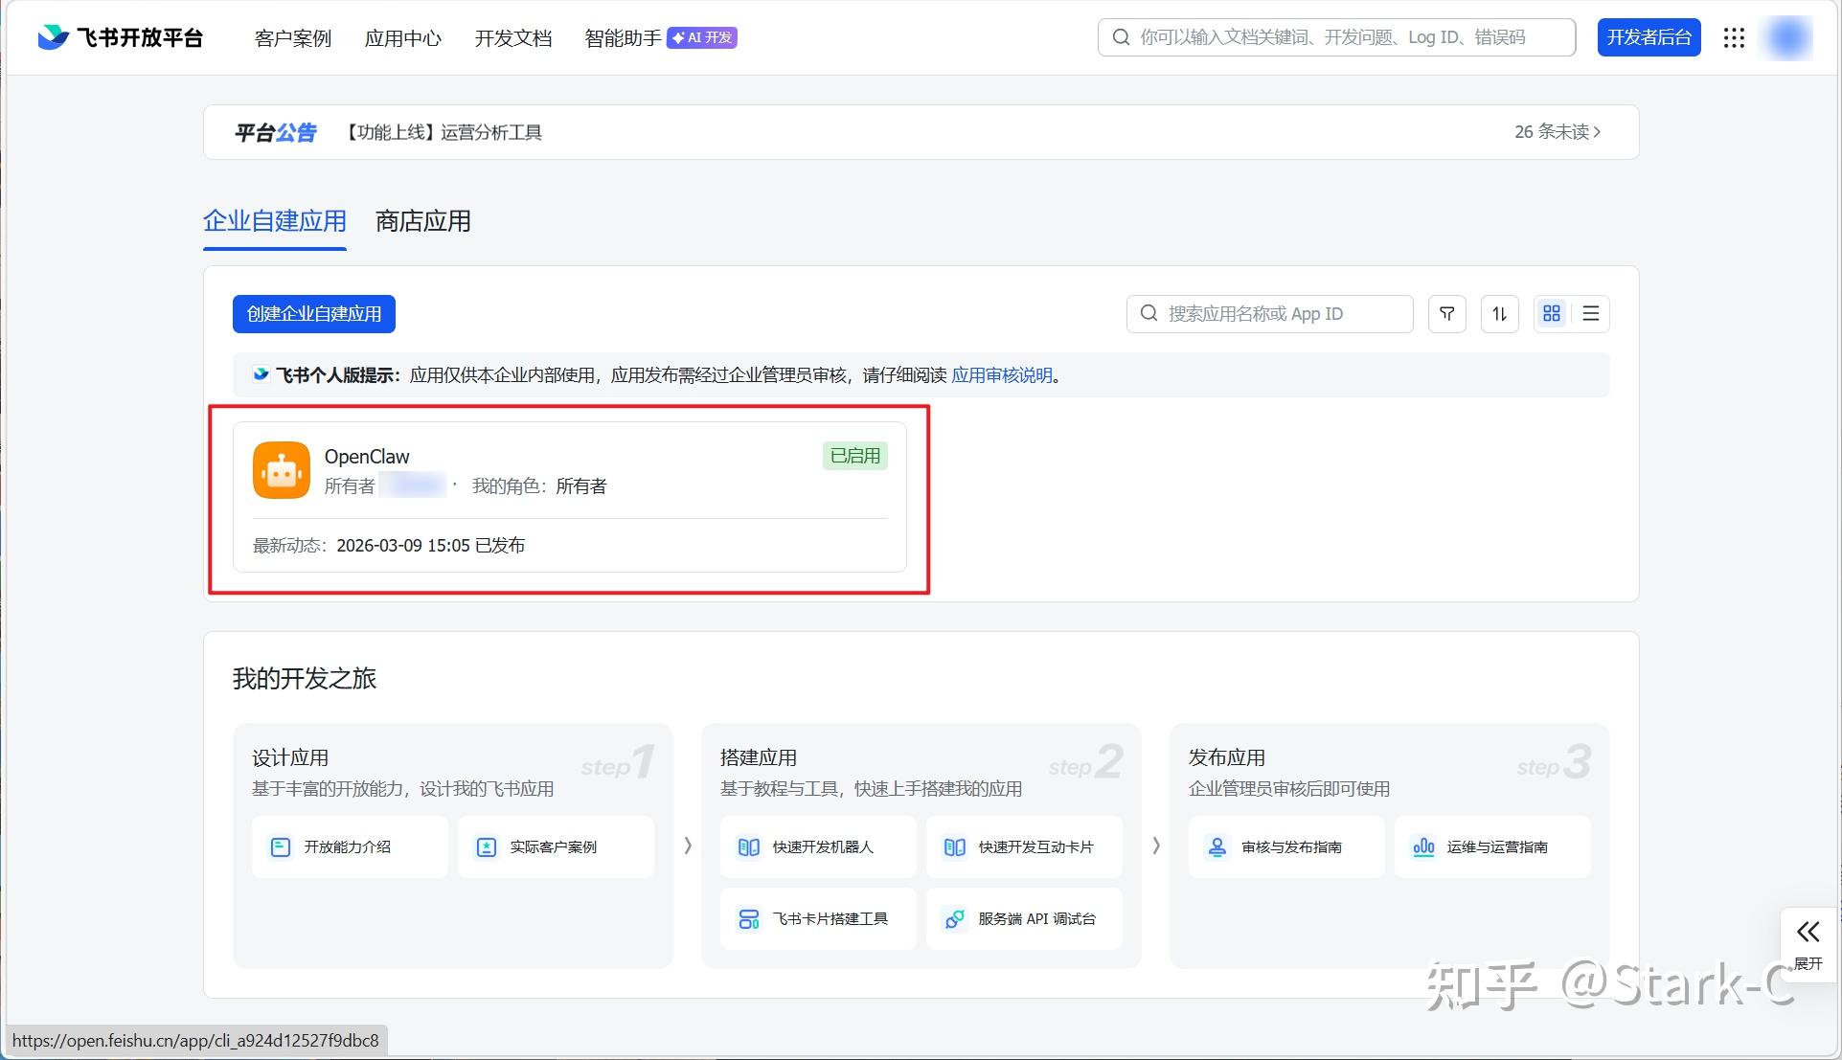This screenshot has width=1842, height=1060.
Task: Switch to list view layout
Action: click(1590, 314)
